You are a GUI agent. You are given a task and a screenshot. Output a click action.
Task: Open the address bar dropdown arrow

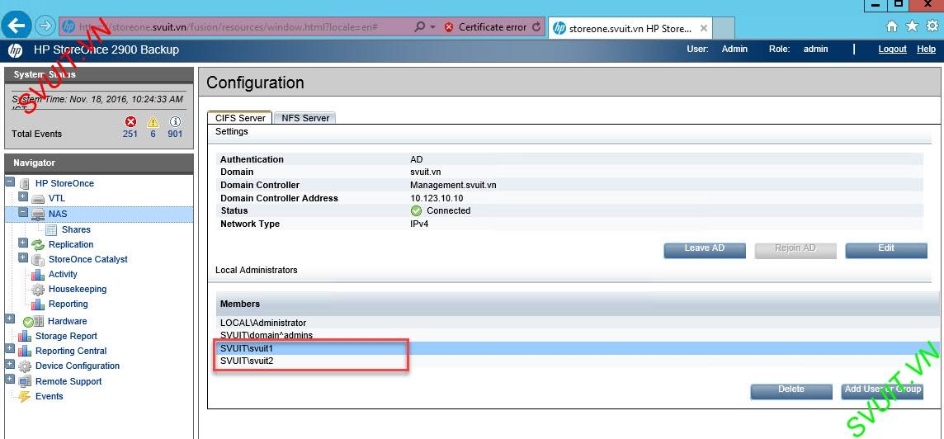click(x=432, y=28)
